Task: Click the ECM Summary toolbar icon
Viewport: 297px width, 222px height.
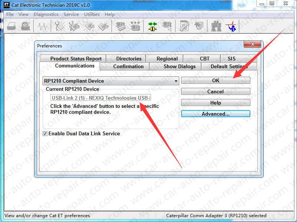Action: [x=121, y=26]
